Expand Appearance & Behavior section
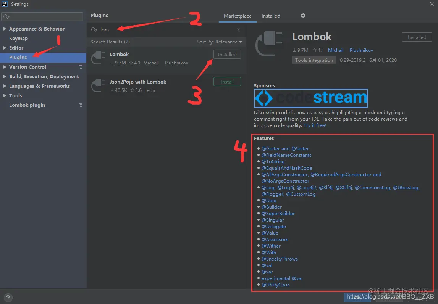438x304 pixels. point(5,29)
